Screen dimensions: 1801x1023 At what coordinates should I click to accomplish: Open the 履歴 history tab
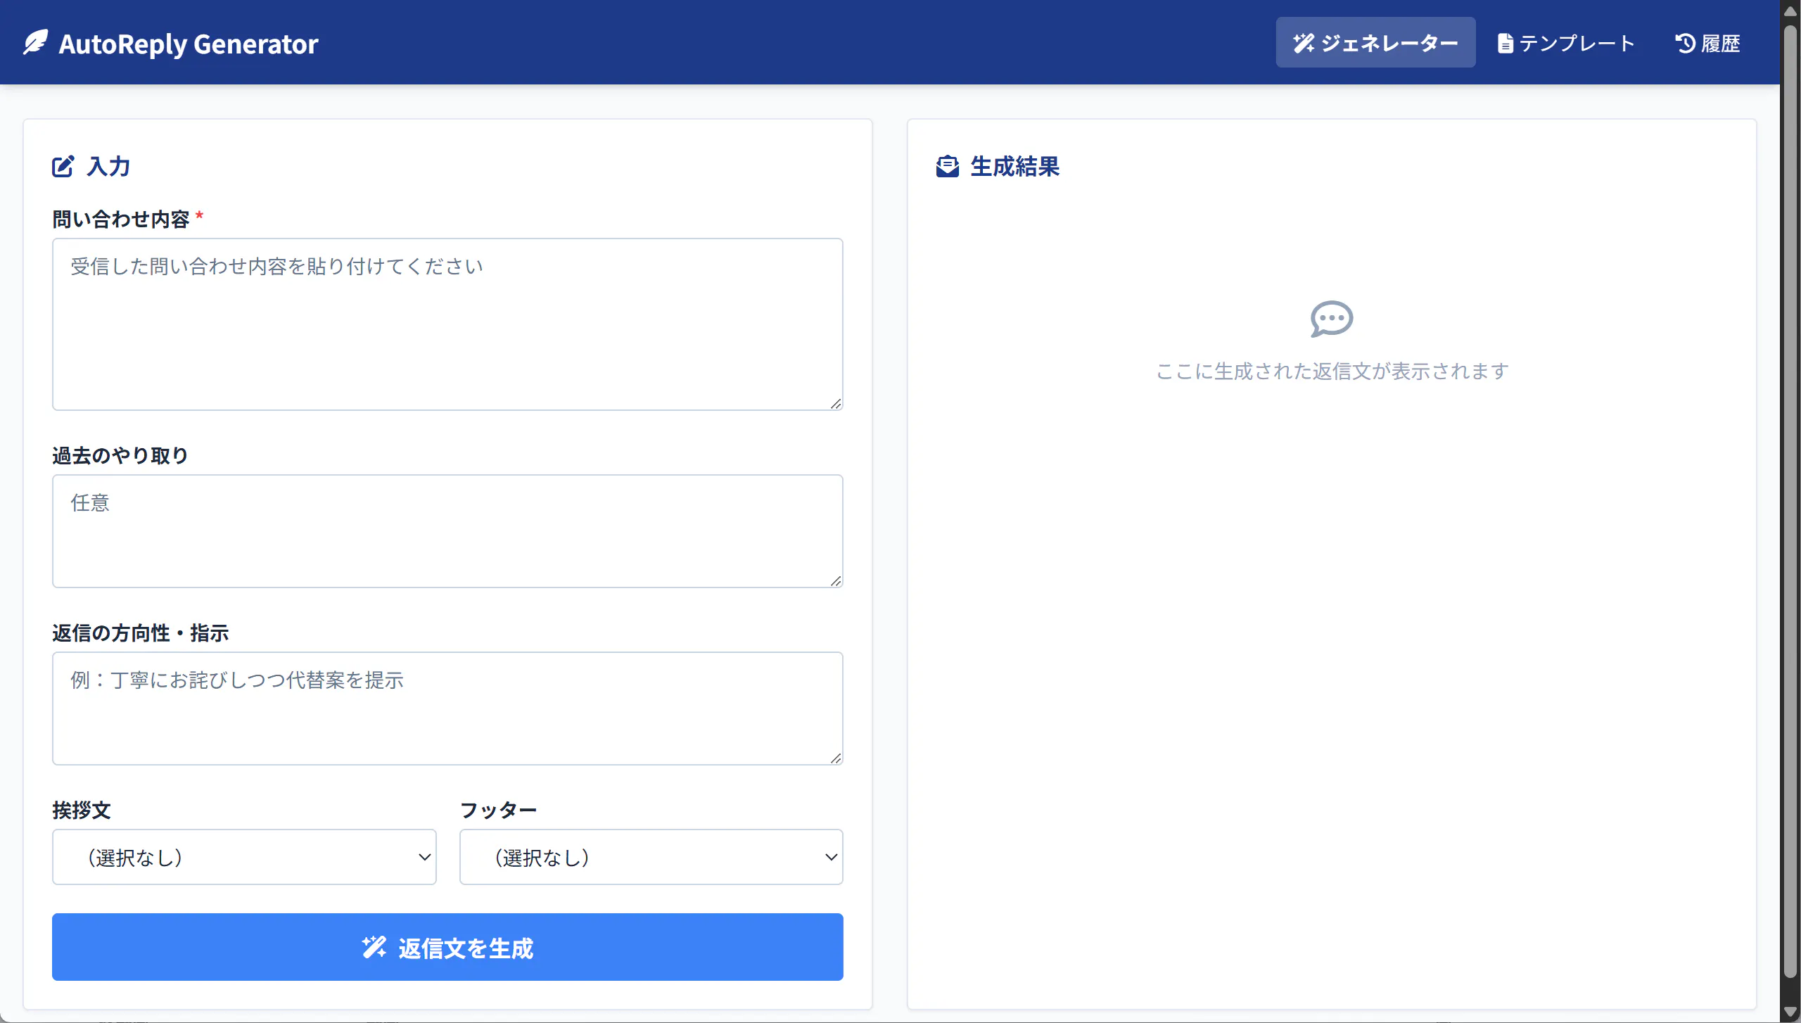click(1707, 43)
